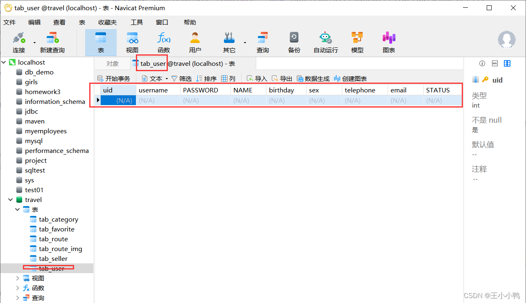Viewport: 526px width, 303px height.
Task: Open Automation (自动运行) toolbar icon
Action: pyautogui.click(x=326, y=42)
